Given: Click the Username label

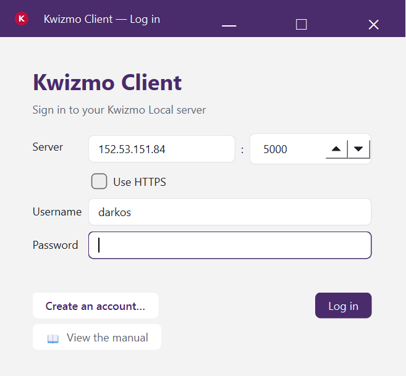Looking at the screenshot, I should [x=57, y=212].
